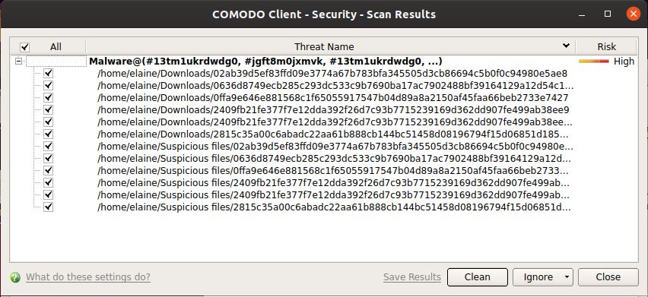Viewport: 648px width, 297px height.
Task: Click the green help question mark icon
Action: tap(15, 276)
